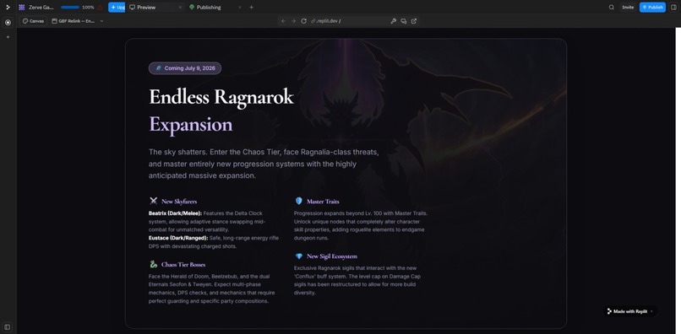
Task: Click the gem icon by New Sigil Ecosystem
Action: [x=299, y=256]
